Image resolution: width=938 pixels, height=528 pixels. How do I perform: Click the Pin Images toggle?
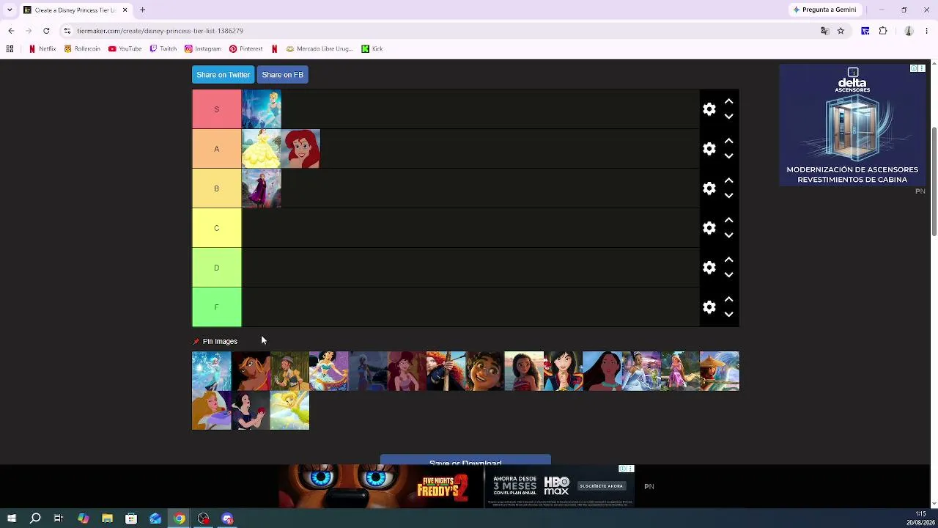click(x=215, y=341)
